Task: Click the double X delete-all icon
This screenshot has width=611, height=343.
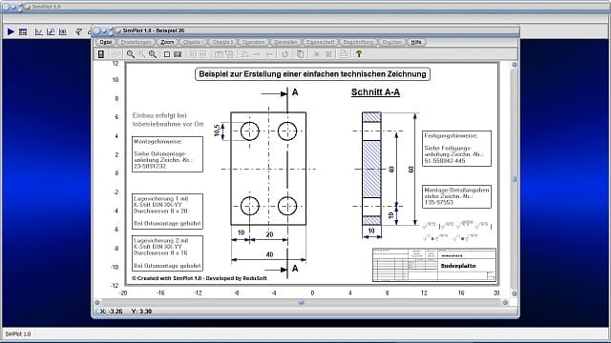Action: click(x=328, y=54)
